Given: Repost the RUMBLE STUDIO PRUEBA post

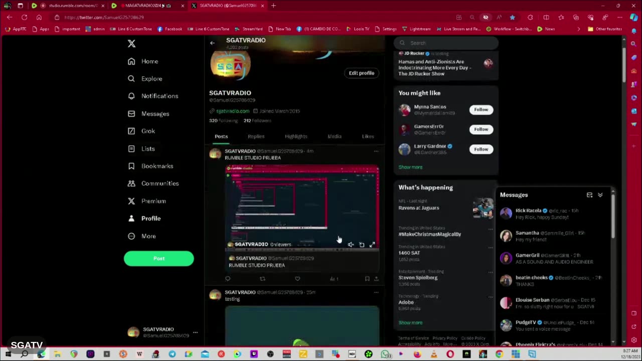Looking at the screenshot, I should 262,279.
